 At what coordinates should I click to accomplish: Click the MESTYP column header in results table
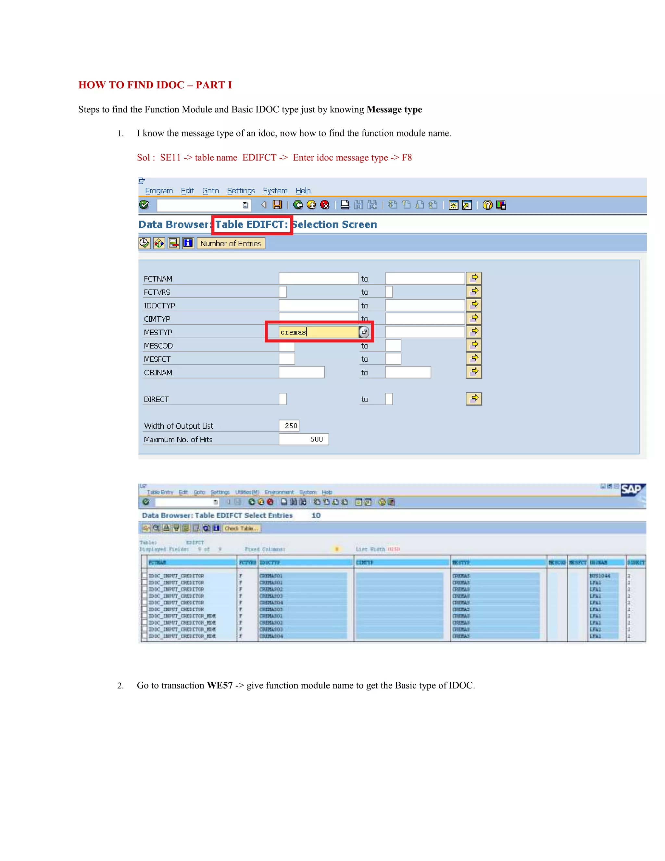(498, 562)
